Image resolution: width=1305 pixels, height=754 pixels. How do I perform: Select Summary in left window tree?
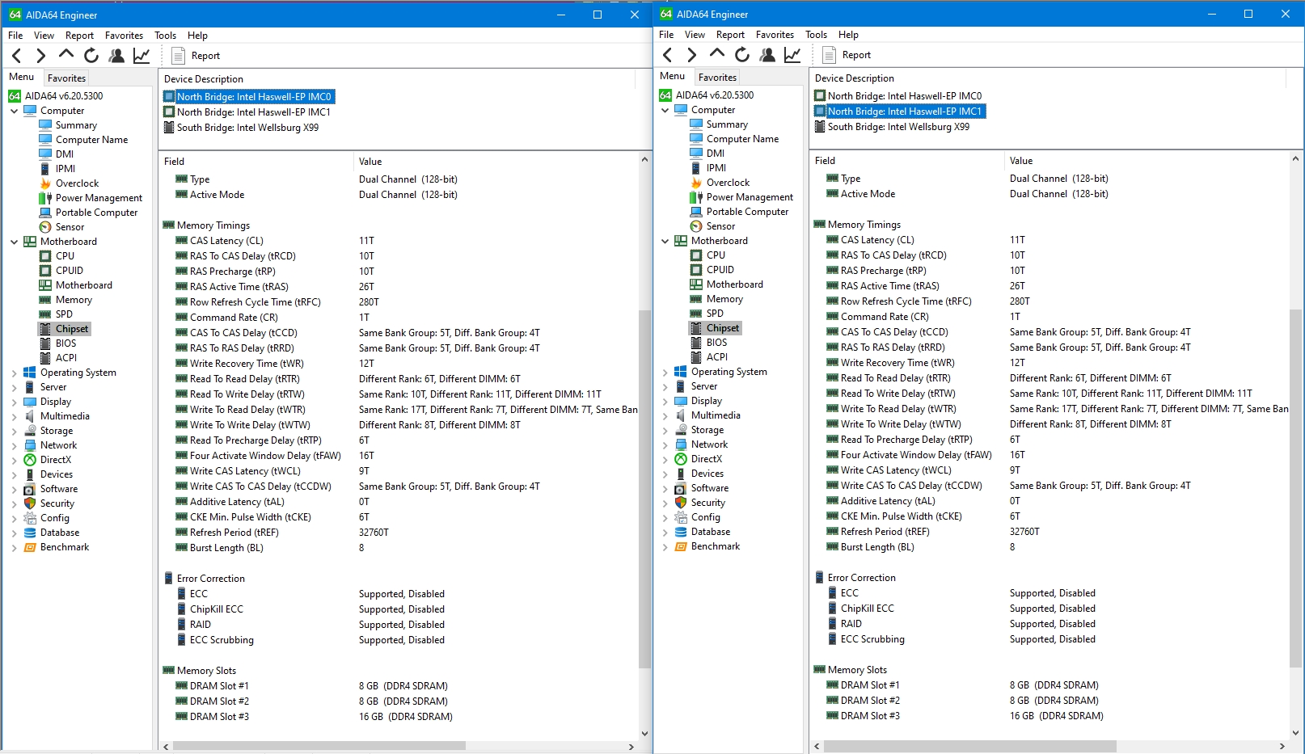(76, 125)
